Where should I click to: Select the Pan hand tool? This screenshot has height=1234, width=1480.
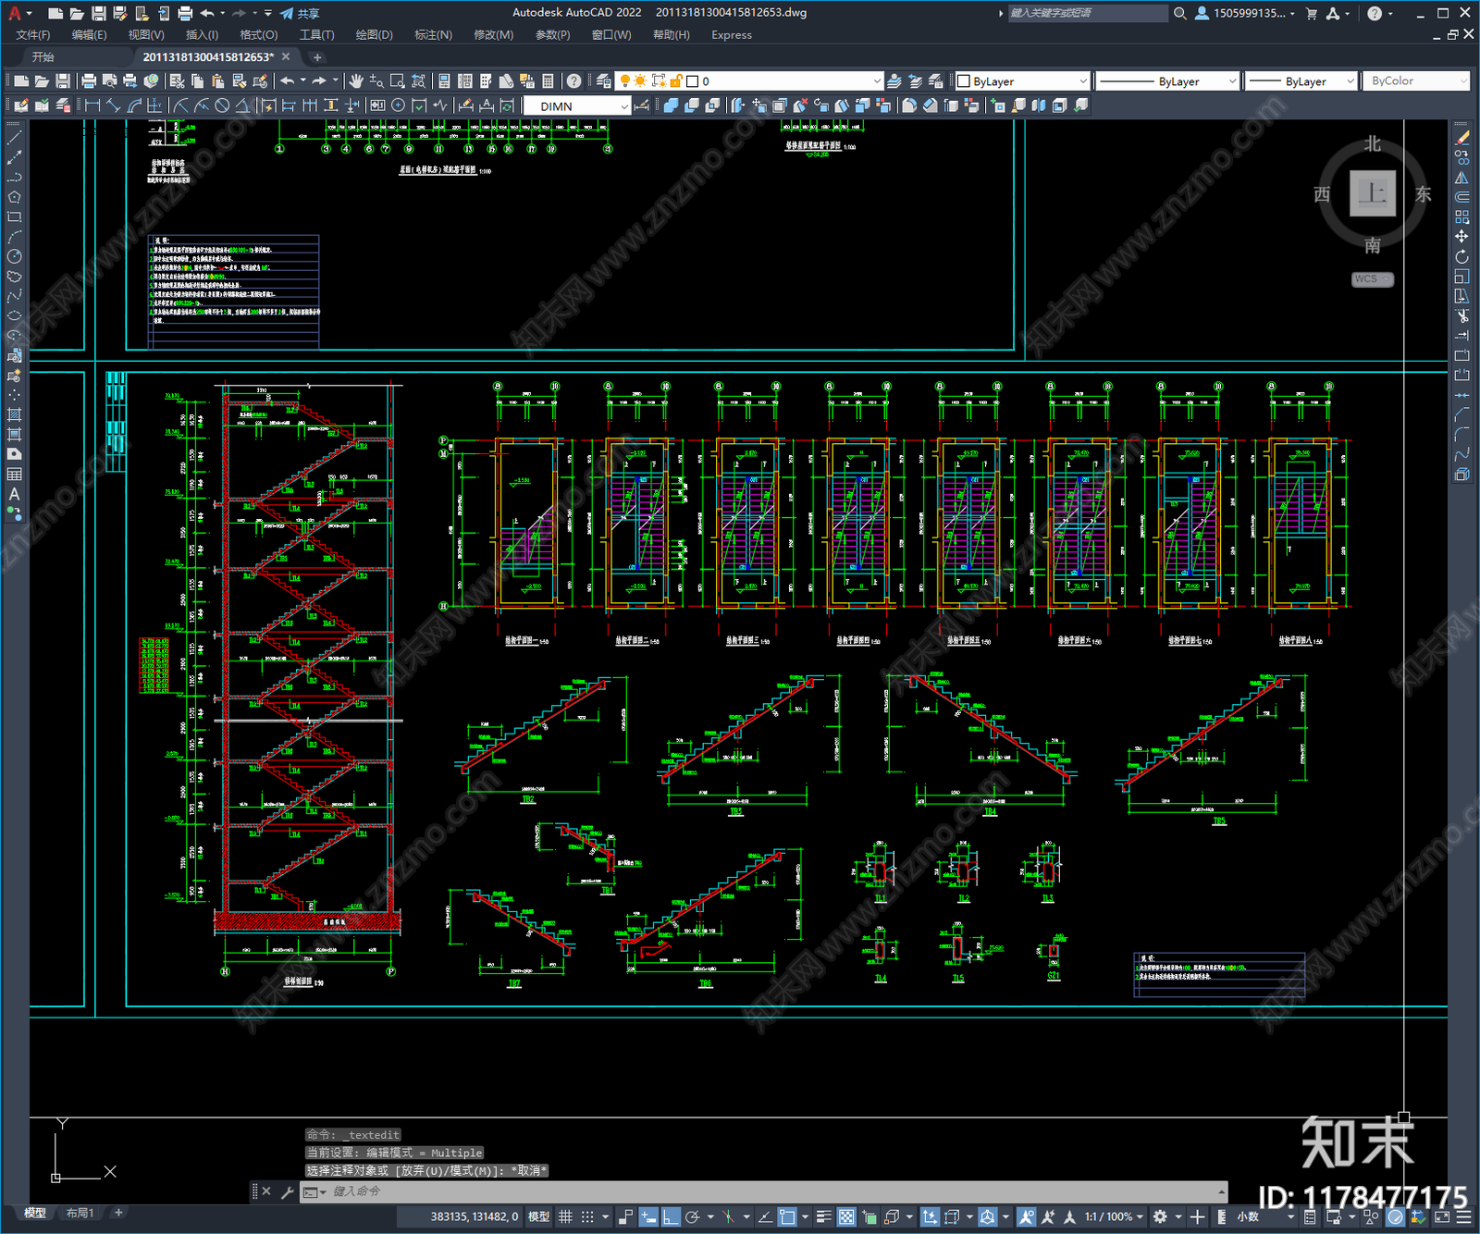355,81
